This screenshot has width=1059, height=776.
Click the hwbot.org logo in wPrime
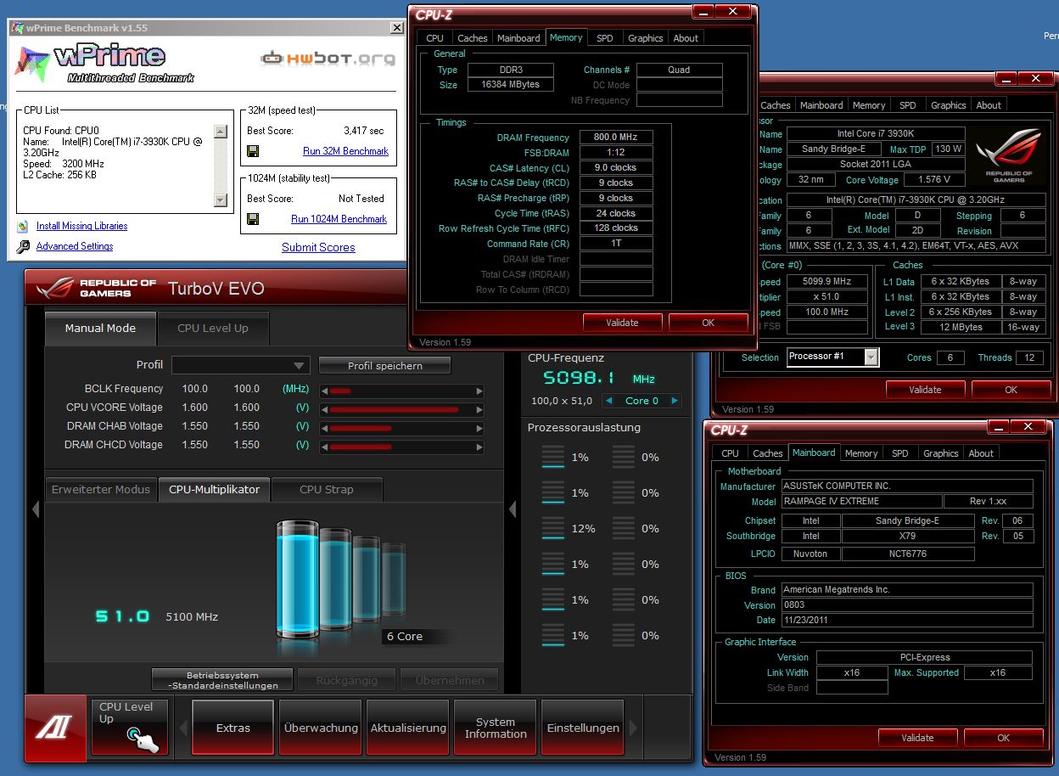328,59
